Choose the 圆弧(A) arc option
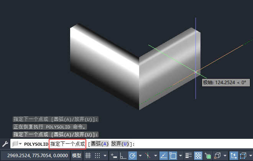 point(100,144)
